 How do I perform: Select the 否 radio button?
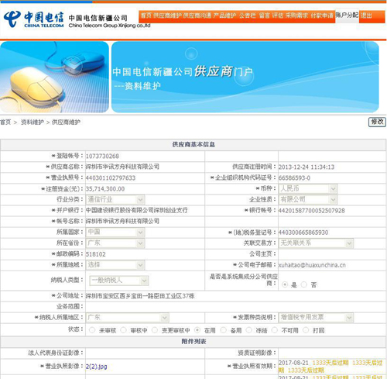(303, 284)
